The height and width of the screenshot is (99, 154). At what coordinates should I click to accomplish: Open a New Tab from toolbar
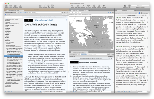[x=7, y=6]
